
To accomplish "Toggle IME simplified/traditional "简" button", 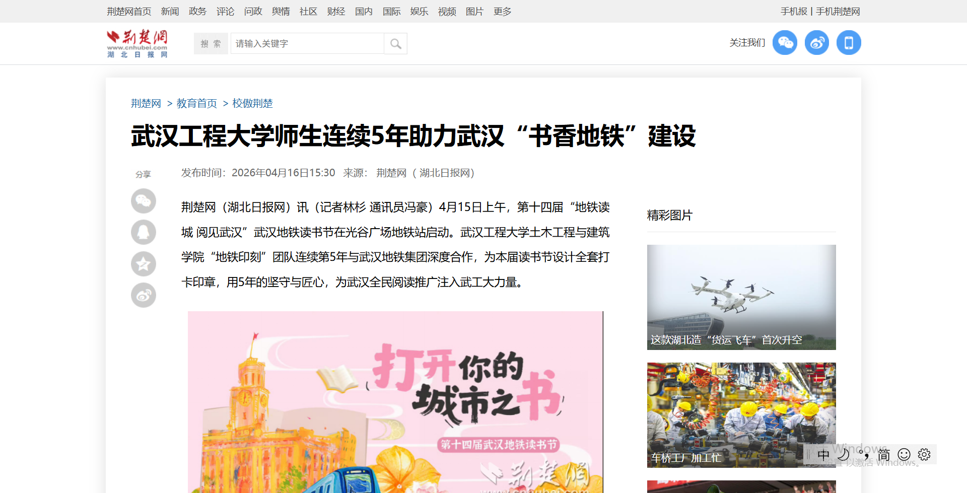I will point(884,455).
